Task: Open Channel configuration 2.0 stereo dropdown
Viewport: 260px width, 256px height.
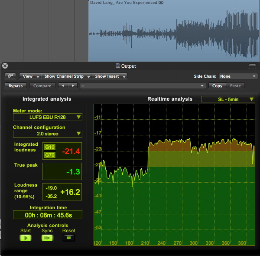Action: click(x=48, y=134)
